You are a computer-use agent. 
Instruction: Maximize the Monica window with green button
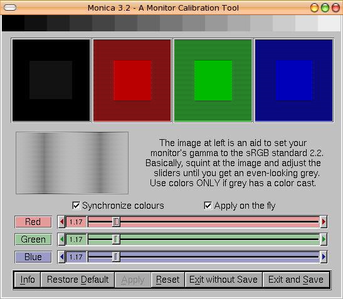pos(325,8)
